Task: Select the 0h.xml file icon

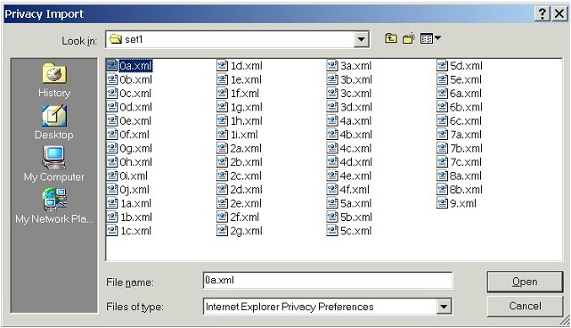Action: point(112,162)
